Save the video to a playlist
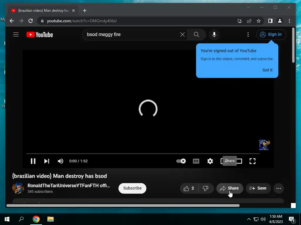Viewport: 301px width, 225px height. 258,188
